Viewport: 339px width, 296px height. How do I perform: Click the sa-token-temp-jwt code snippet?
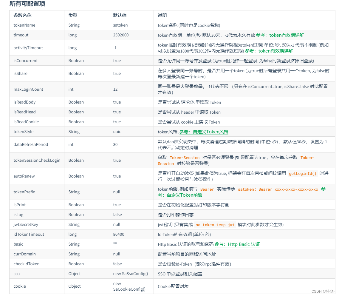[x=215, y=225]
